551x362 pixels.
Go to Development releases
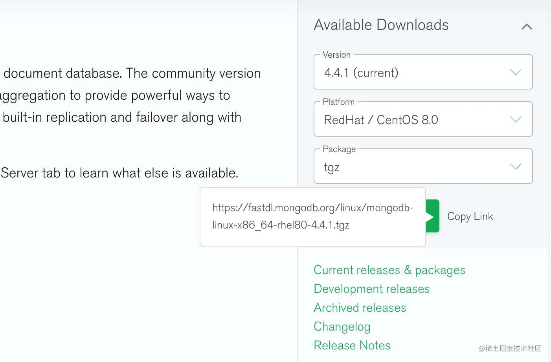(x=371, y=289)
